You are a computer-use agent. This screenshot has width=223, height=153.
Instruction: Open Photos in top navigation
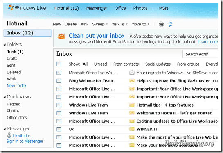coord(140,8)
